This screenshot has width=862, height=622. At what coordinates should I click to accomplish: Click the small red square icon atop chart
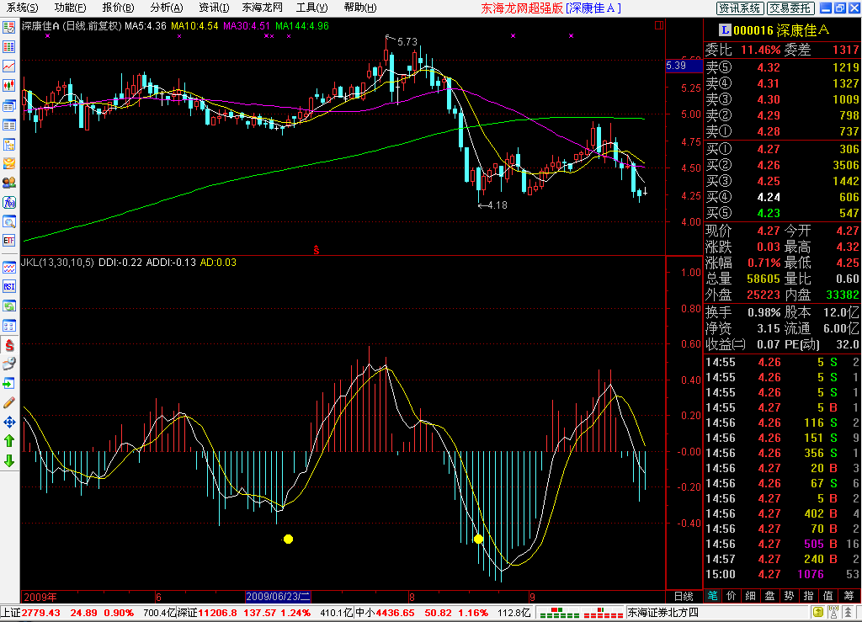659,25
